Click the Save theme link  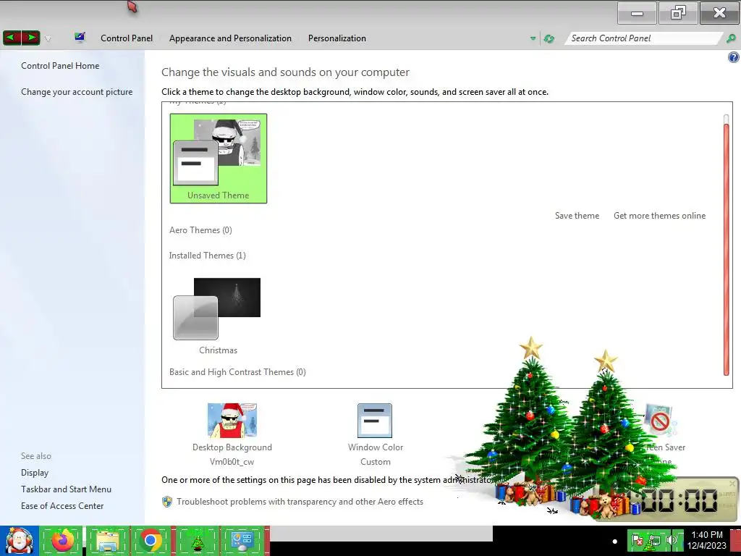pyautogui.click(x=577, y=216)
